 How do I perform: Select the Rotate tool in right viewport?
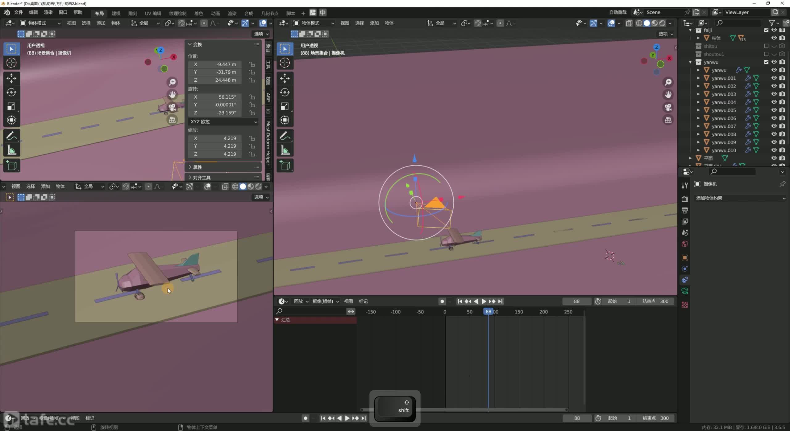[x=285, y=92]
